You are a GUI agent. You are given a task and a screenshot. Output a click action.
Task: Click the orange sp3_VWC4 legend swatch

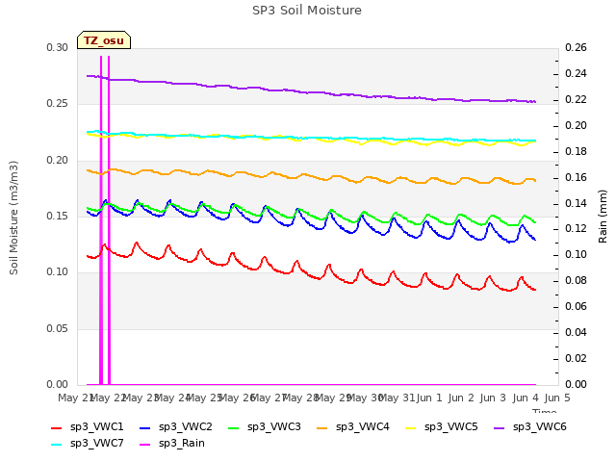[322, 427]
